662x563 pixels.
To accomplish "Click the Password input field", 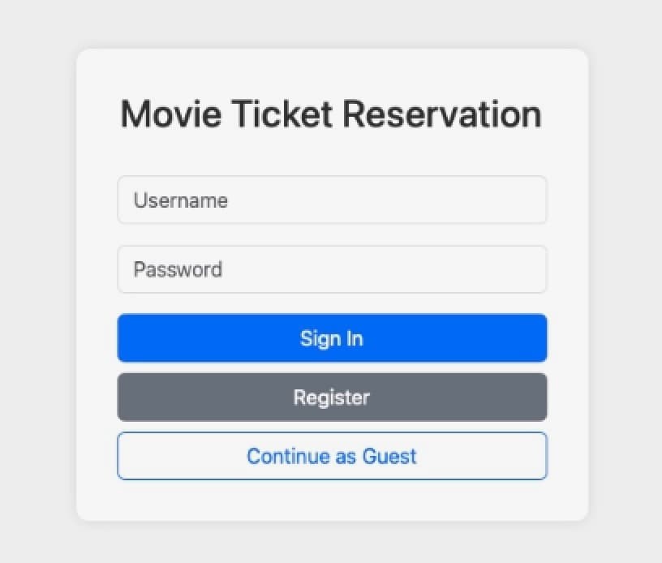I will point(332,269).
